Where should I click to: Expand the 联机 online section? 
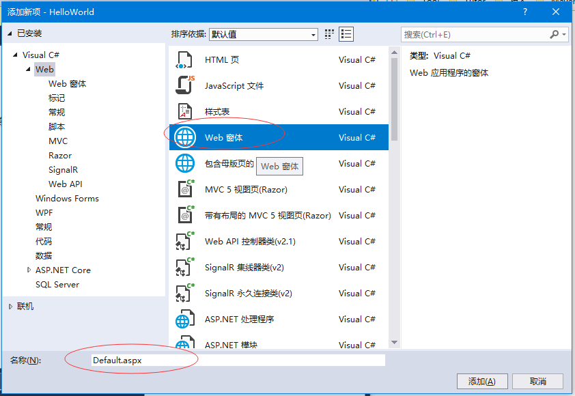10,307
